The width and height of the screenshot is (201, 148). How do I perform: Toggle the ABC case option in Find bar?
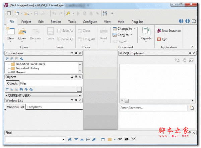coord(120,139)
